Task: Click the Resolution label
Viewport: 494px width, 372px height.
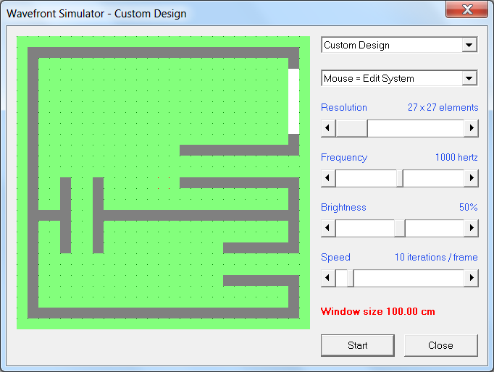Action: pyautogui.click(x=344, y=107)
